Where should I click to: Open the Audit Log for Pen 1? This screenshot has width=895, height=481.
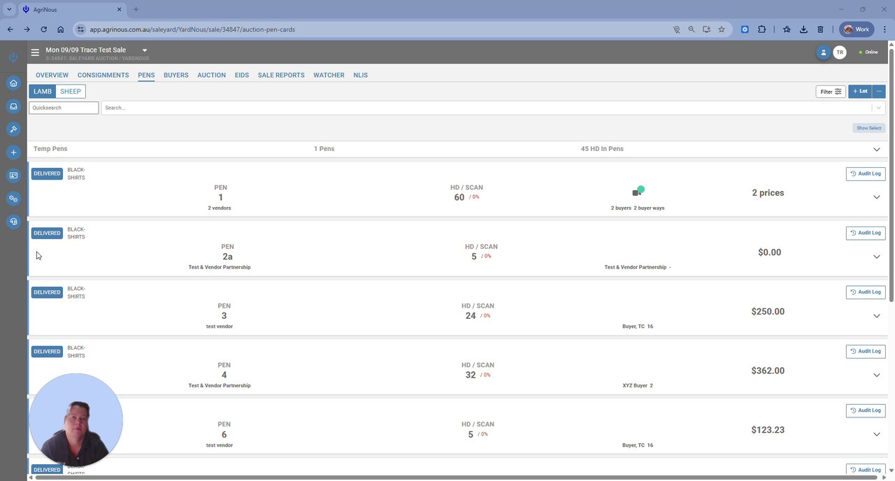[x=866, y=173]
